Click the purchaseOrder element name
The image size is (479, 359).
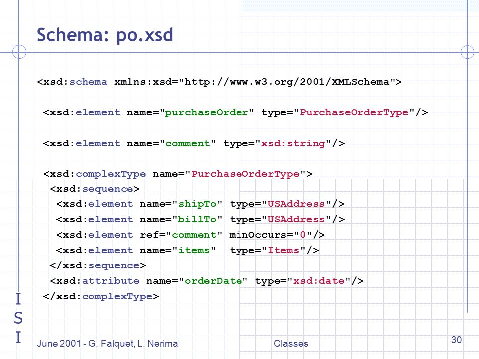[206, 113]
